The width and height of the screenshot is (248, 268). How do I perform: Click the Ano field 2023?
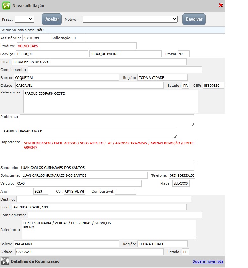point(41,191)
